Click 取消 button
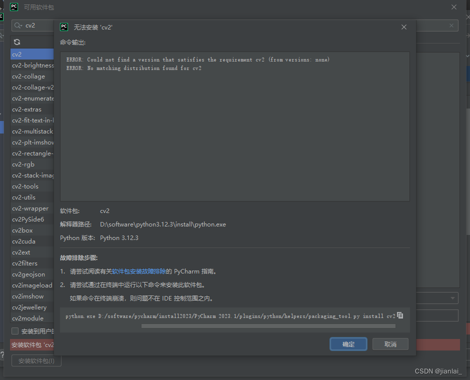Viewport: 470px width, 380px height. point(390,344)
